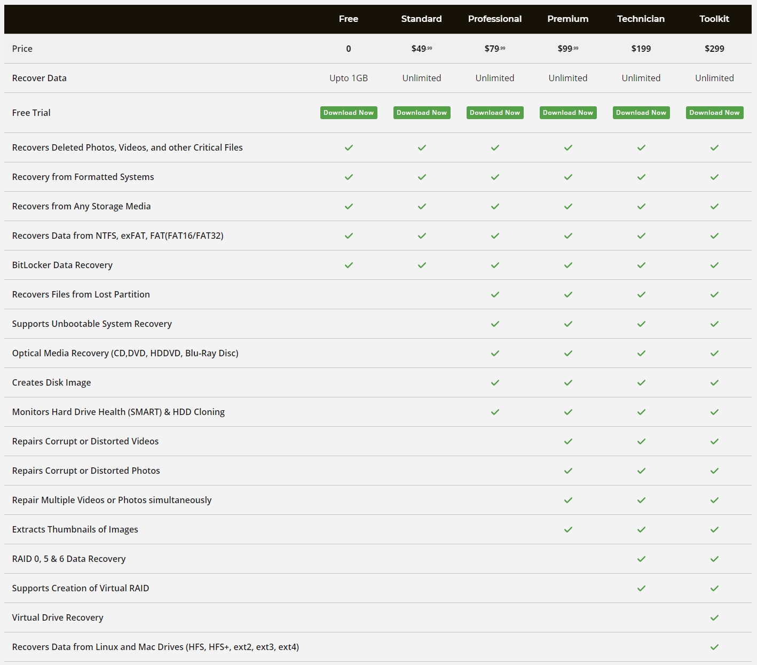757x665 pixels.
Task: Click Technician checkmark for Optical Media Recovery
Action: 641,353
